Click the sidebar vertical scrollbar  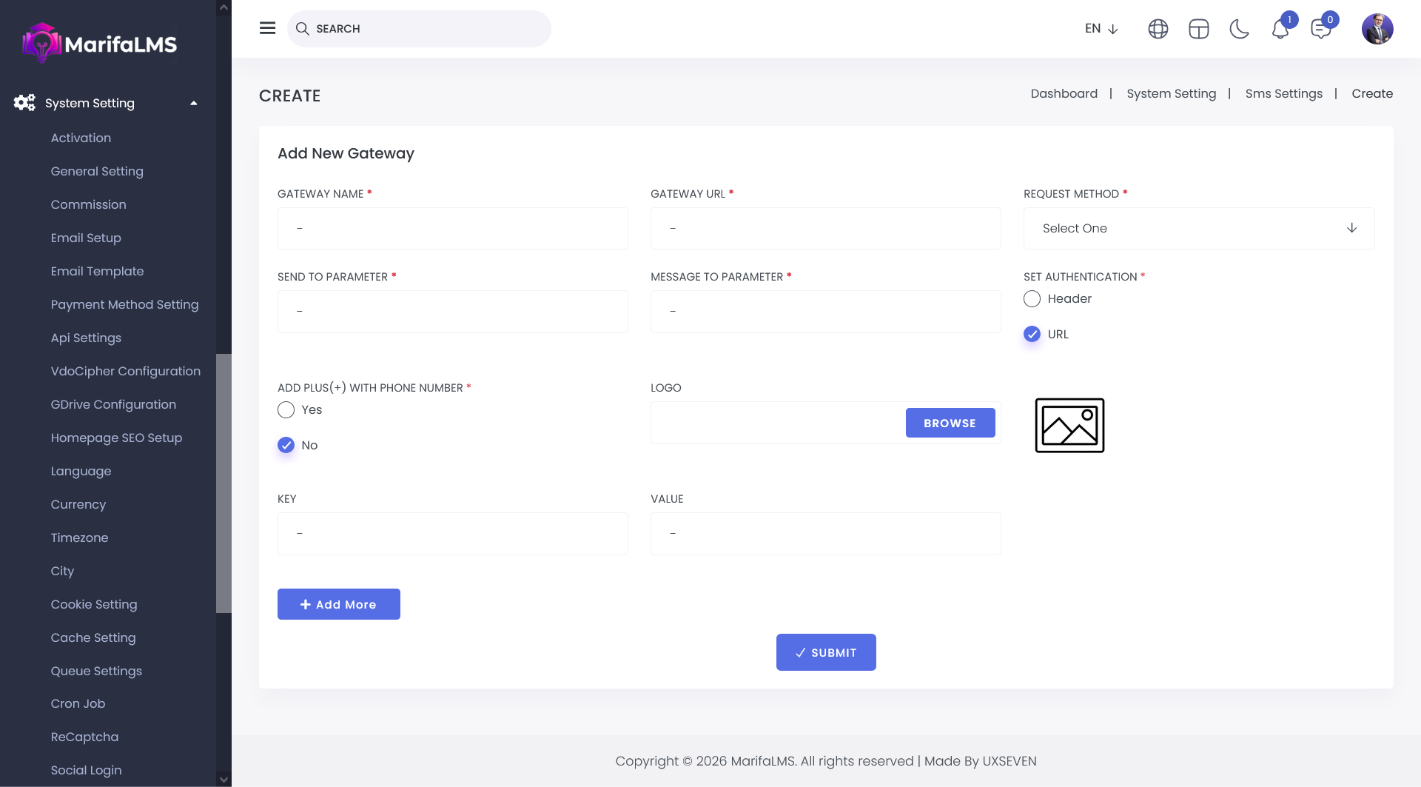[224, 483]
